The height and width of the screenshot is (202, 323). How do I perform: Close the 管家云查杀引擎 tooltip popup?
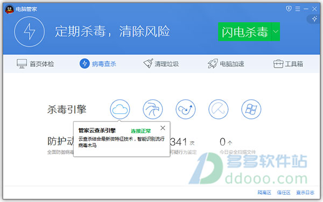tap(163, 128)
